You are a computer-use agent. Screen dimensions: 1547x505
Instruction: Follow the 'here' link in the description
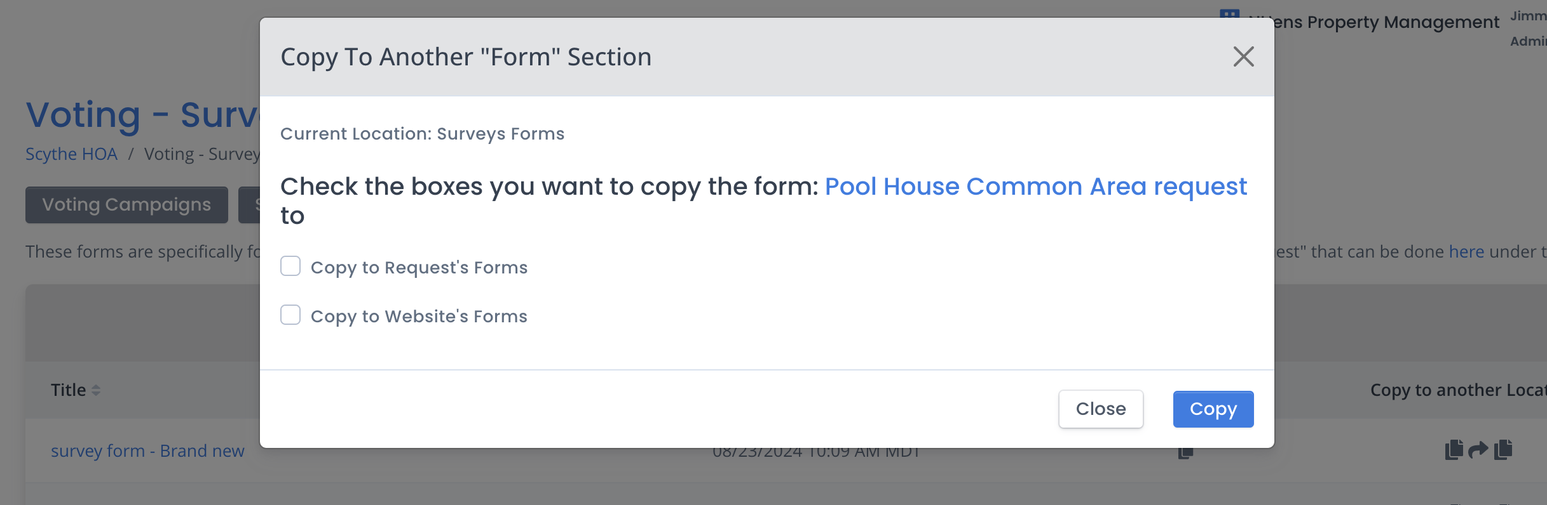tap(1466, 252)
